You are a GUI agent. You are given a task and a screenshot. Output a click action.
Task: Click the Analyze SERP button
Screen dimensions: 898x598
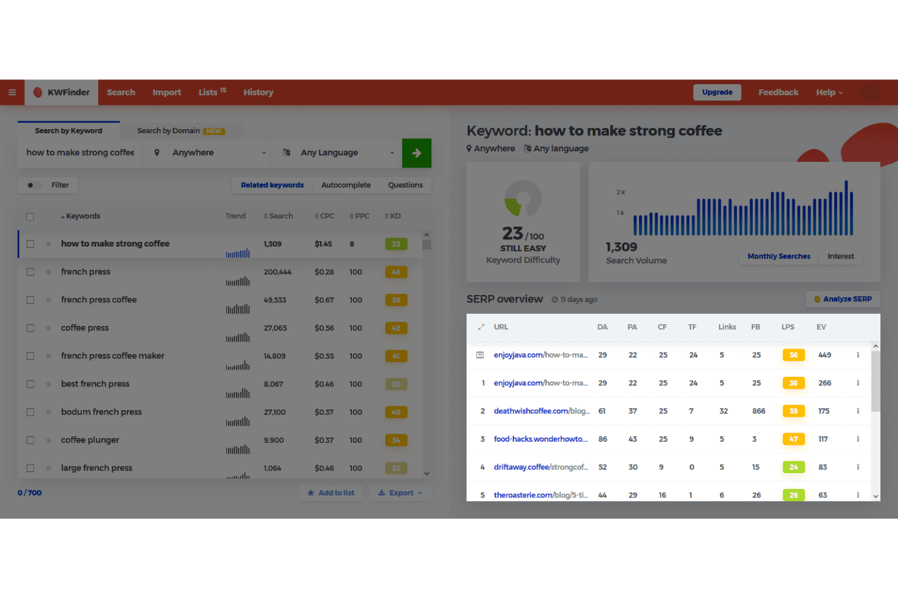pos(843,299)
